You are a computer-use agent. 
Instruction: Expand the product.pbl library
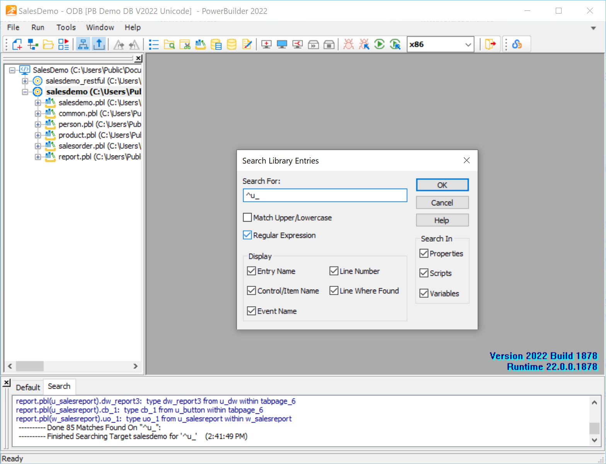tap(38, 135)
